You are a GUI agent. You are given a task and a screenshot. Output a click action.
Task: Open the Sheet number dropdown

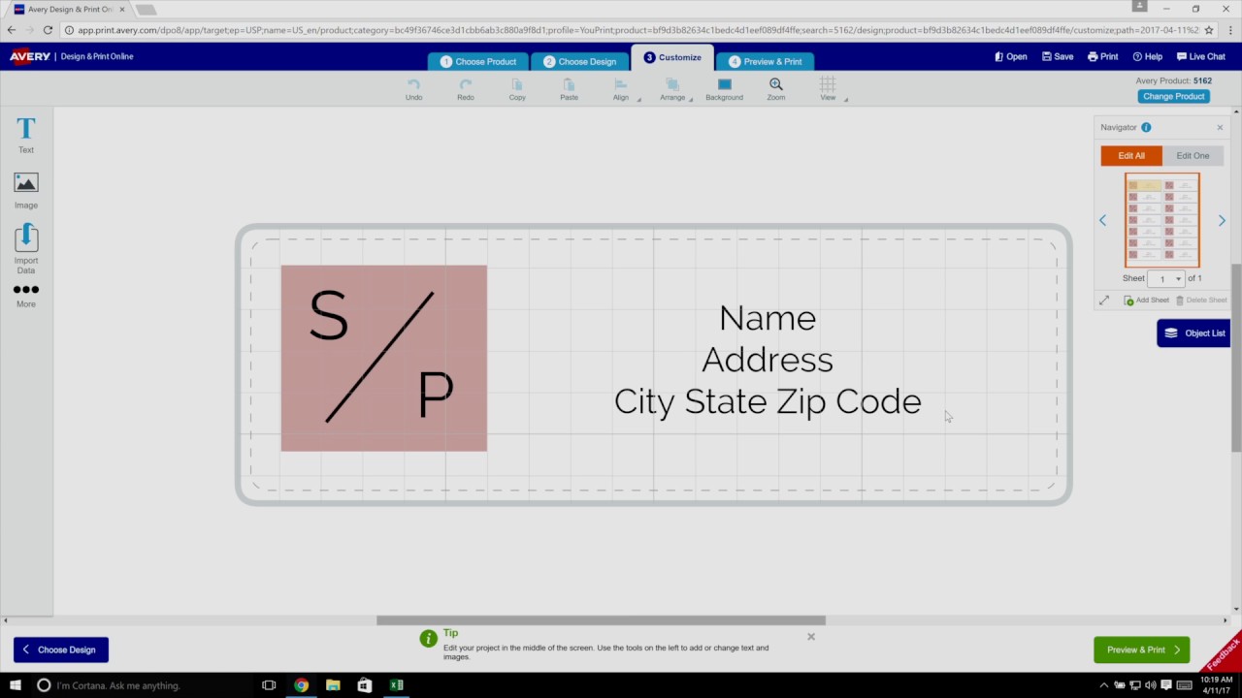coord(1165,279)
